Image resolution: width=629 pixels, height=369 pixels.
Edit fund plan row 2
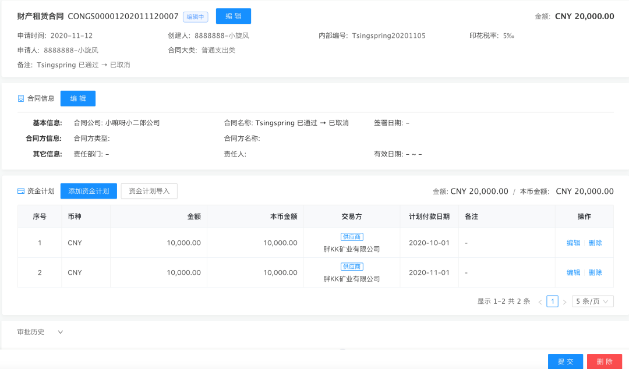[x=573, y=272]
